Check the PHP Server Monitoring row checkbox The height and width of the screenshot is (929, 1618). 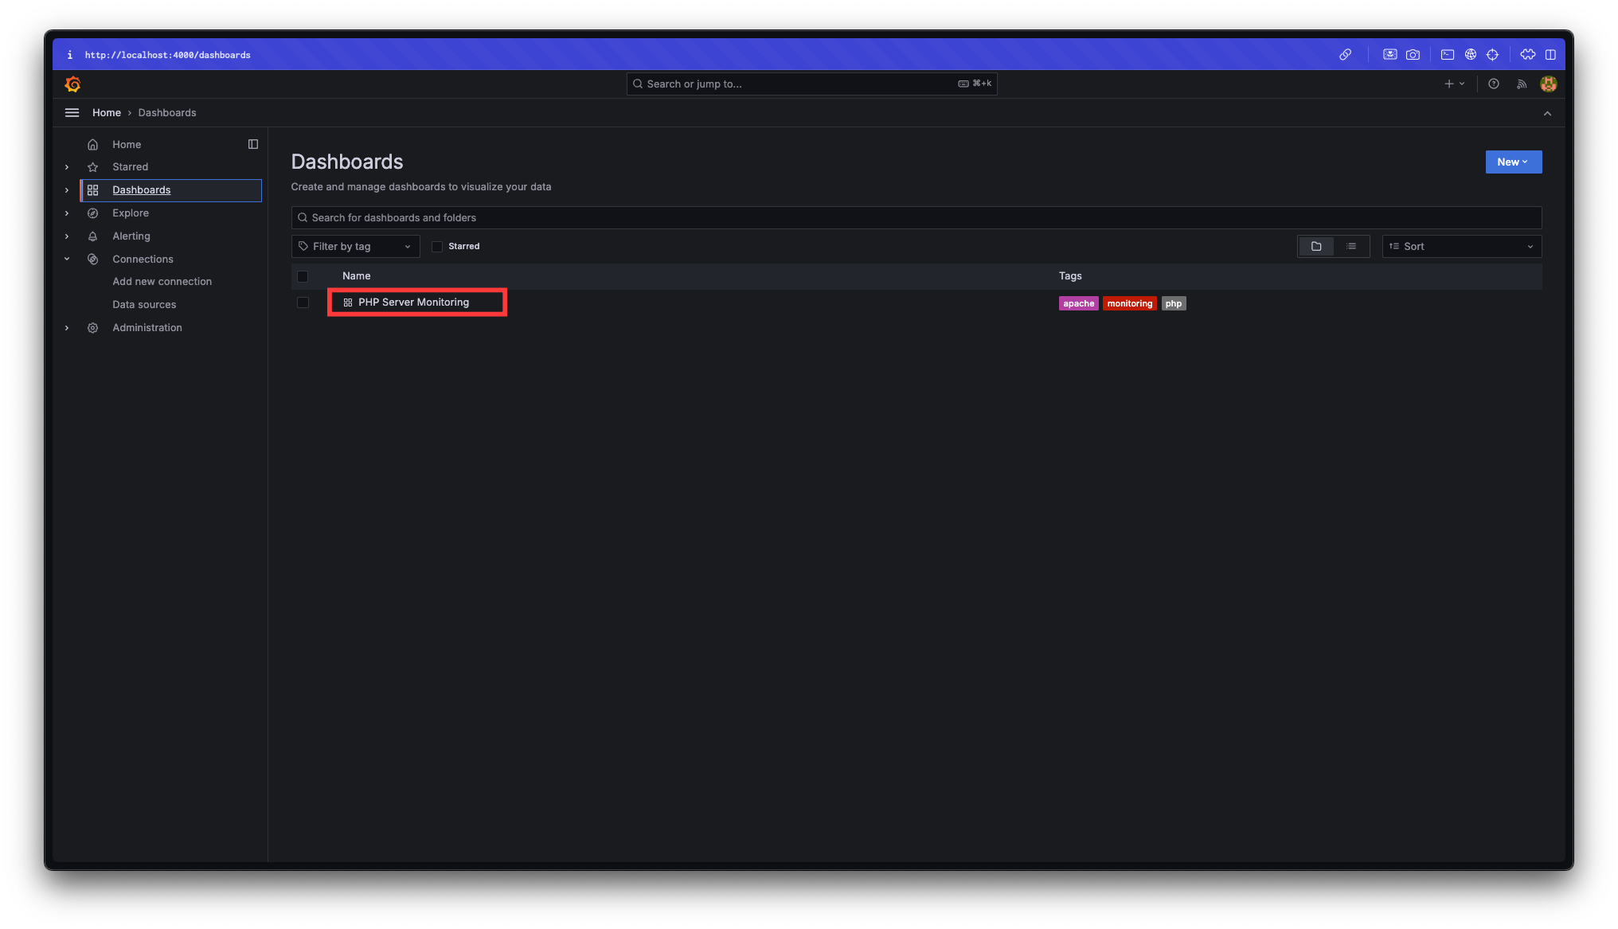tap(303, 303)
